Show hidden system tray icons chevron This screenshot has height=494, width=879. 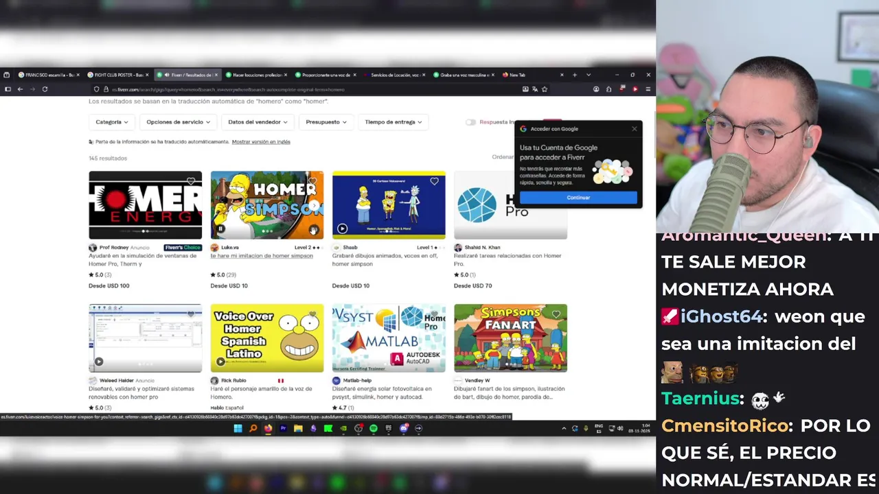pos(564,428)
